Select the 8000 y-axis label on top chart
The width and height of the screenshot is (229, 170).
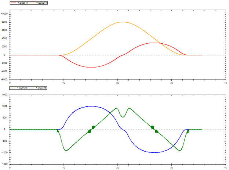tap(5, 22)
